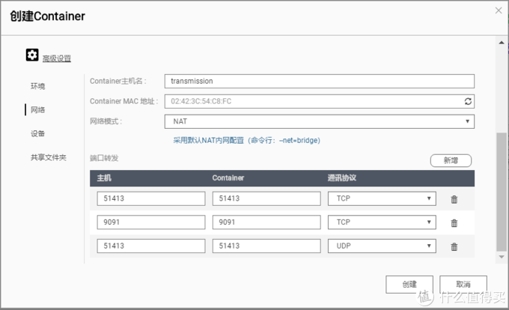Screen dimensions: 509x310
Task: Click the scrollbar up arrow
Action: tap(502, 43)
